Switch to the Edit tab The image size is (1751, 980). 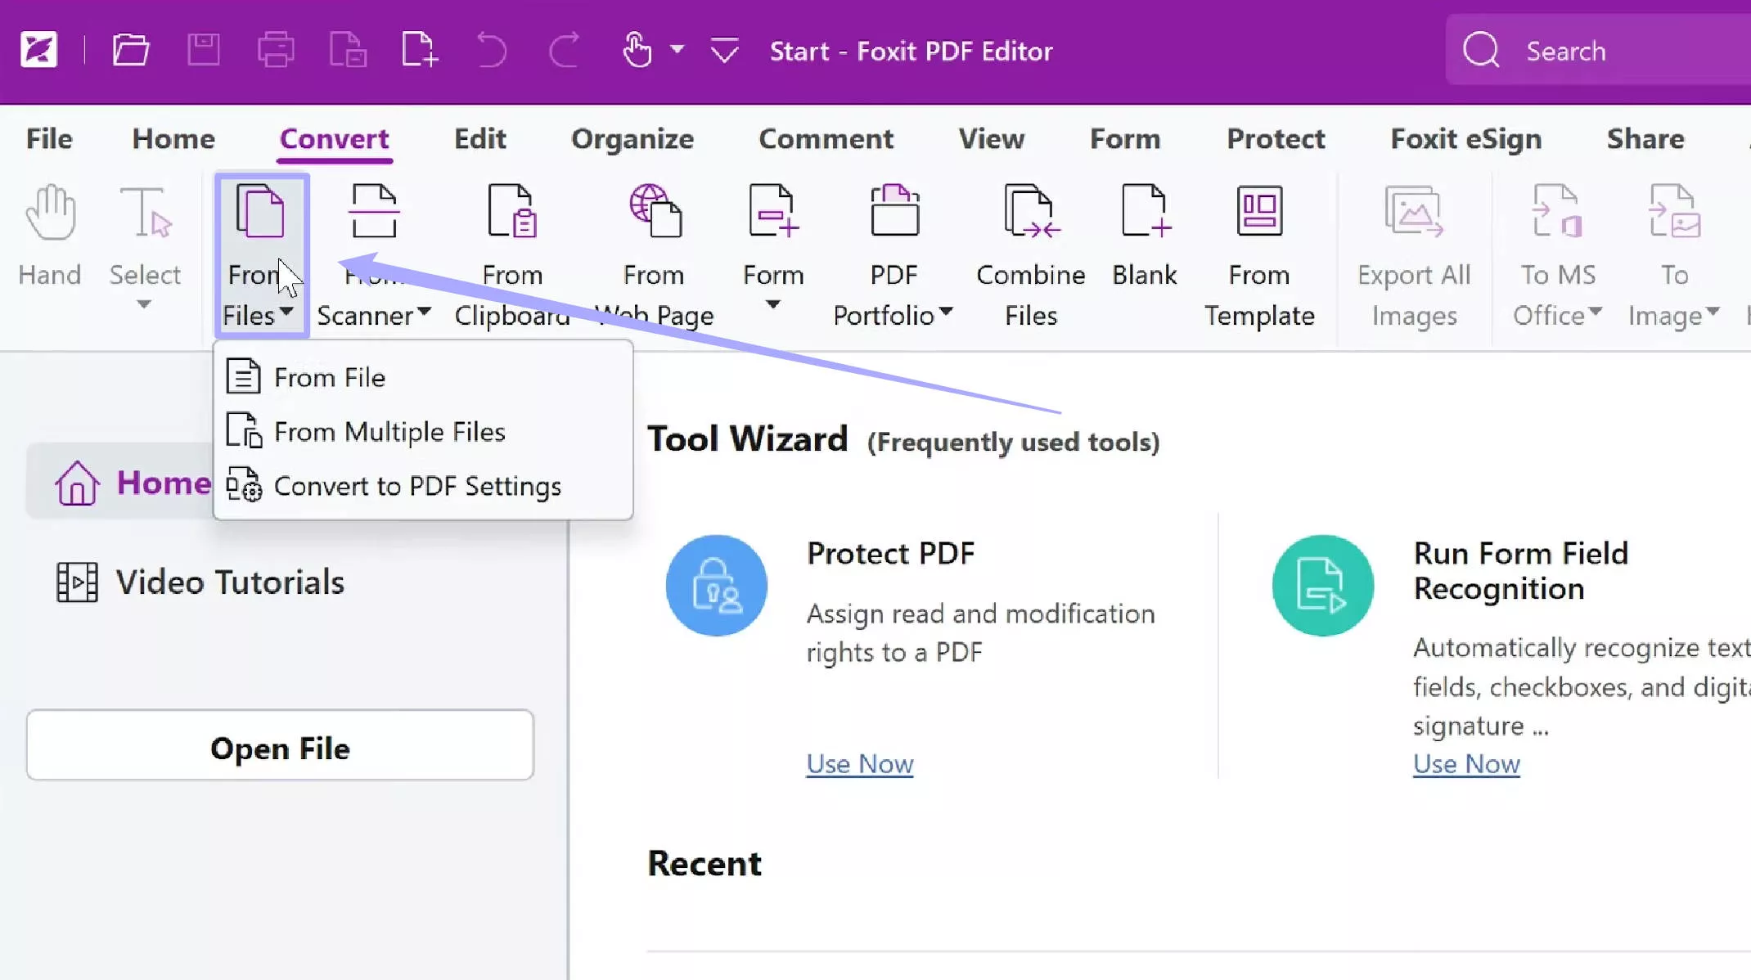pos(480,139)
